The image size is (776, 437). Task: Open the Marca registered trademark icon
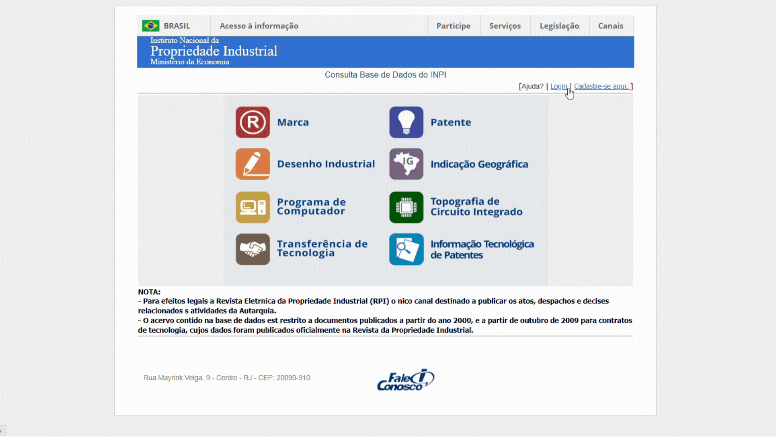[253, 122]
